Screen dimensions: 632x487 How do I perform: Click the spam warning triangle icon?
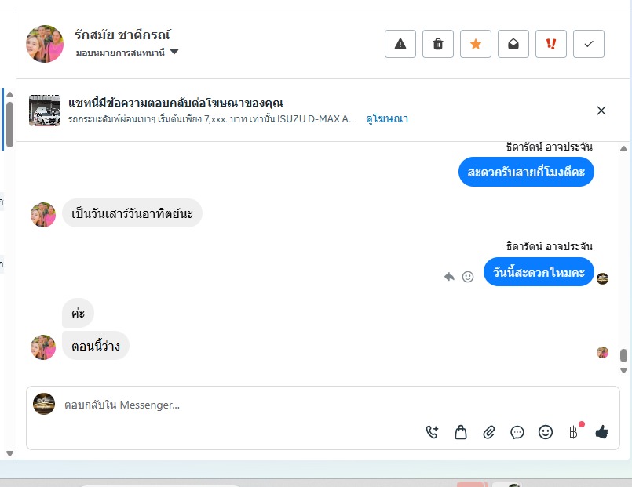click(x=400, y=44)
